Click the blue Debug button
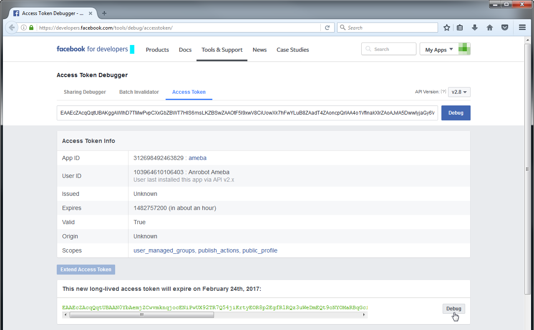The image size is (534, 330). [456, 113]
